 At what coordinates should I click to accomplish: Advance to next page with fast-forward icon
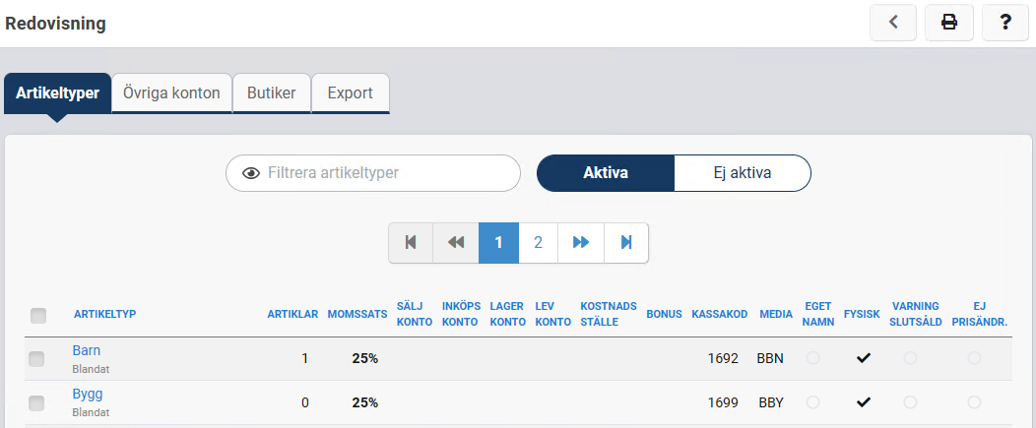pyautogui.click(x=581, y=242)
